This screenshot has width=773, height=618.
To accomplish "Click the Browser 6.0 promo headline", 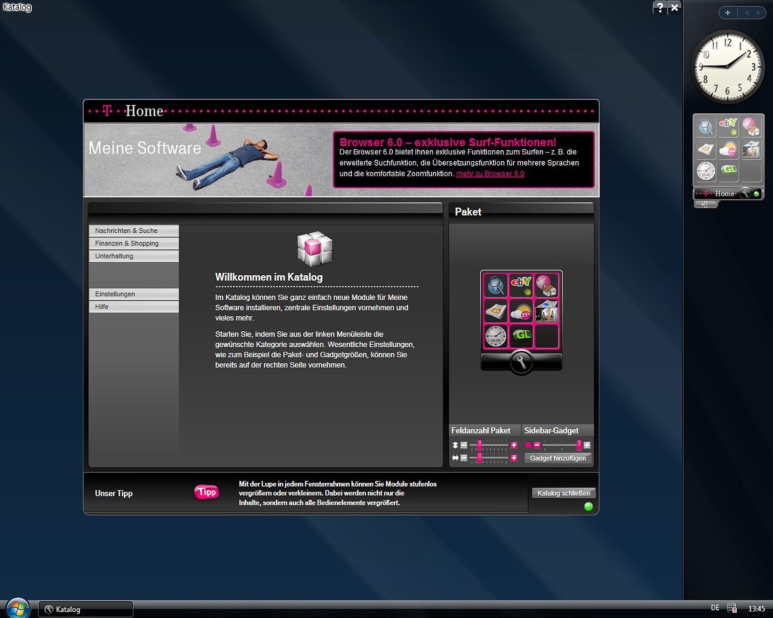I will click(x=448, y=142).
